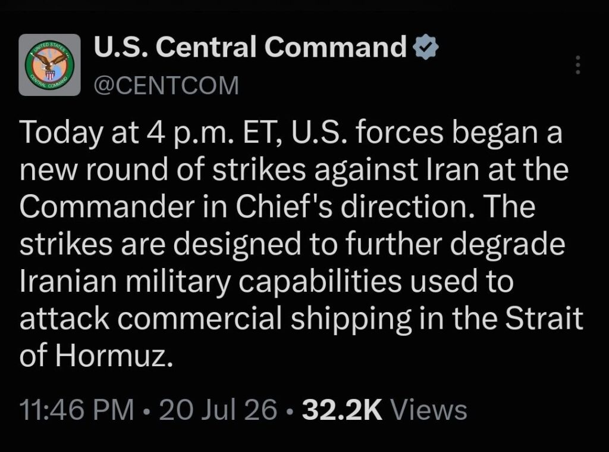609x452 pixels.
Task: Open the @CENTCOM handle link
Action: 167,86
